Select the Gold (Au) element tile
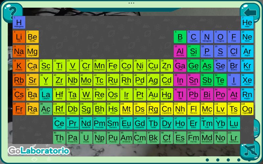Image resolution: width=263 pixels, height=164 pixels. click(153, 94)
